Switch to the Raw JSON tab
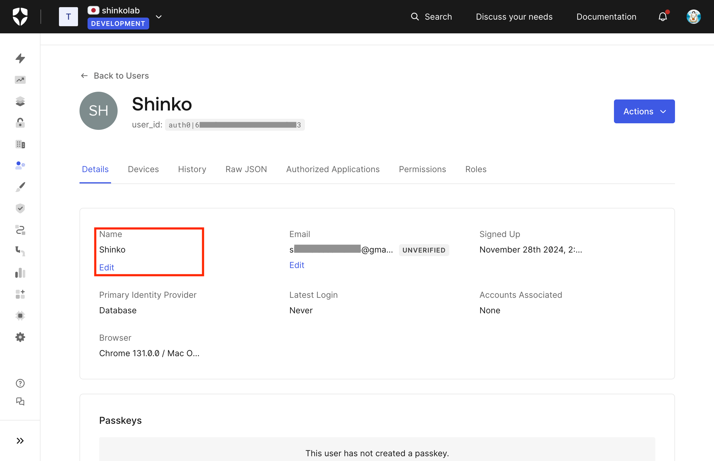 (x=246, y=169)
